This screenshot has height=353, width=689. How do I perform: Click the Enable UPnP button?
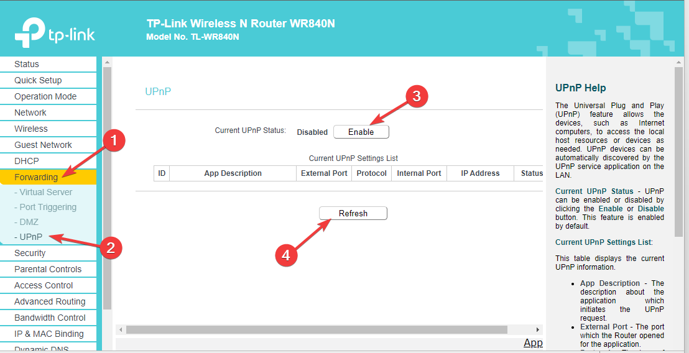[x=361, y=132]
